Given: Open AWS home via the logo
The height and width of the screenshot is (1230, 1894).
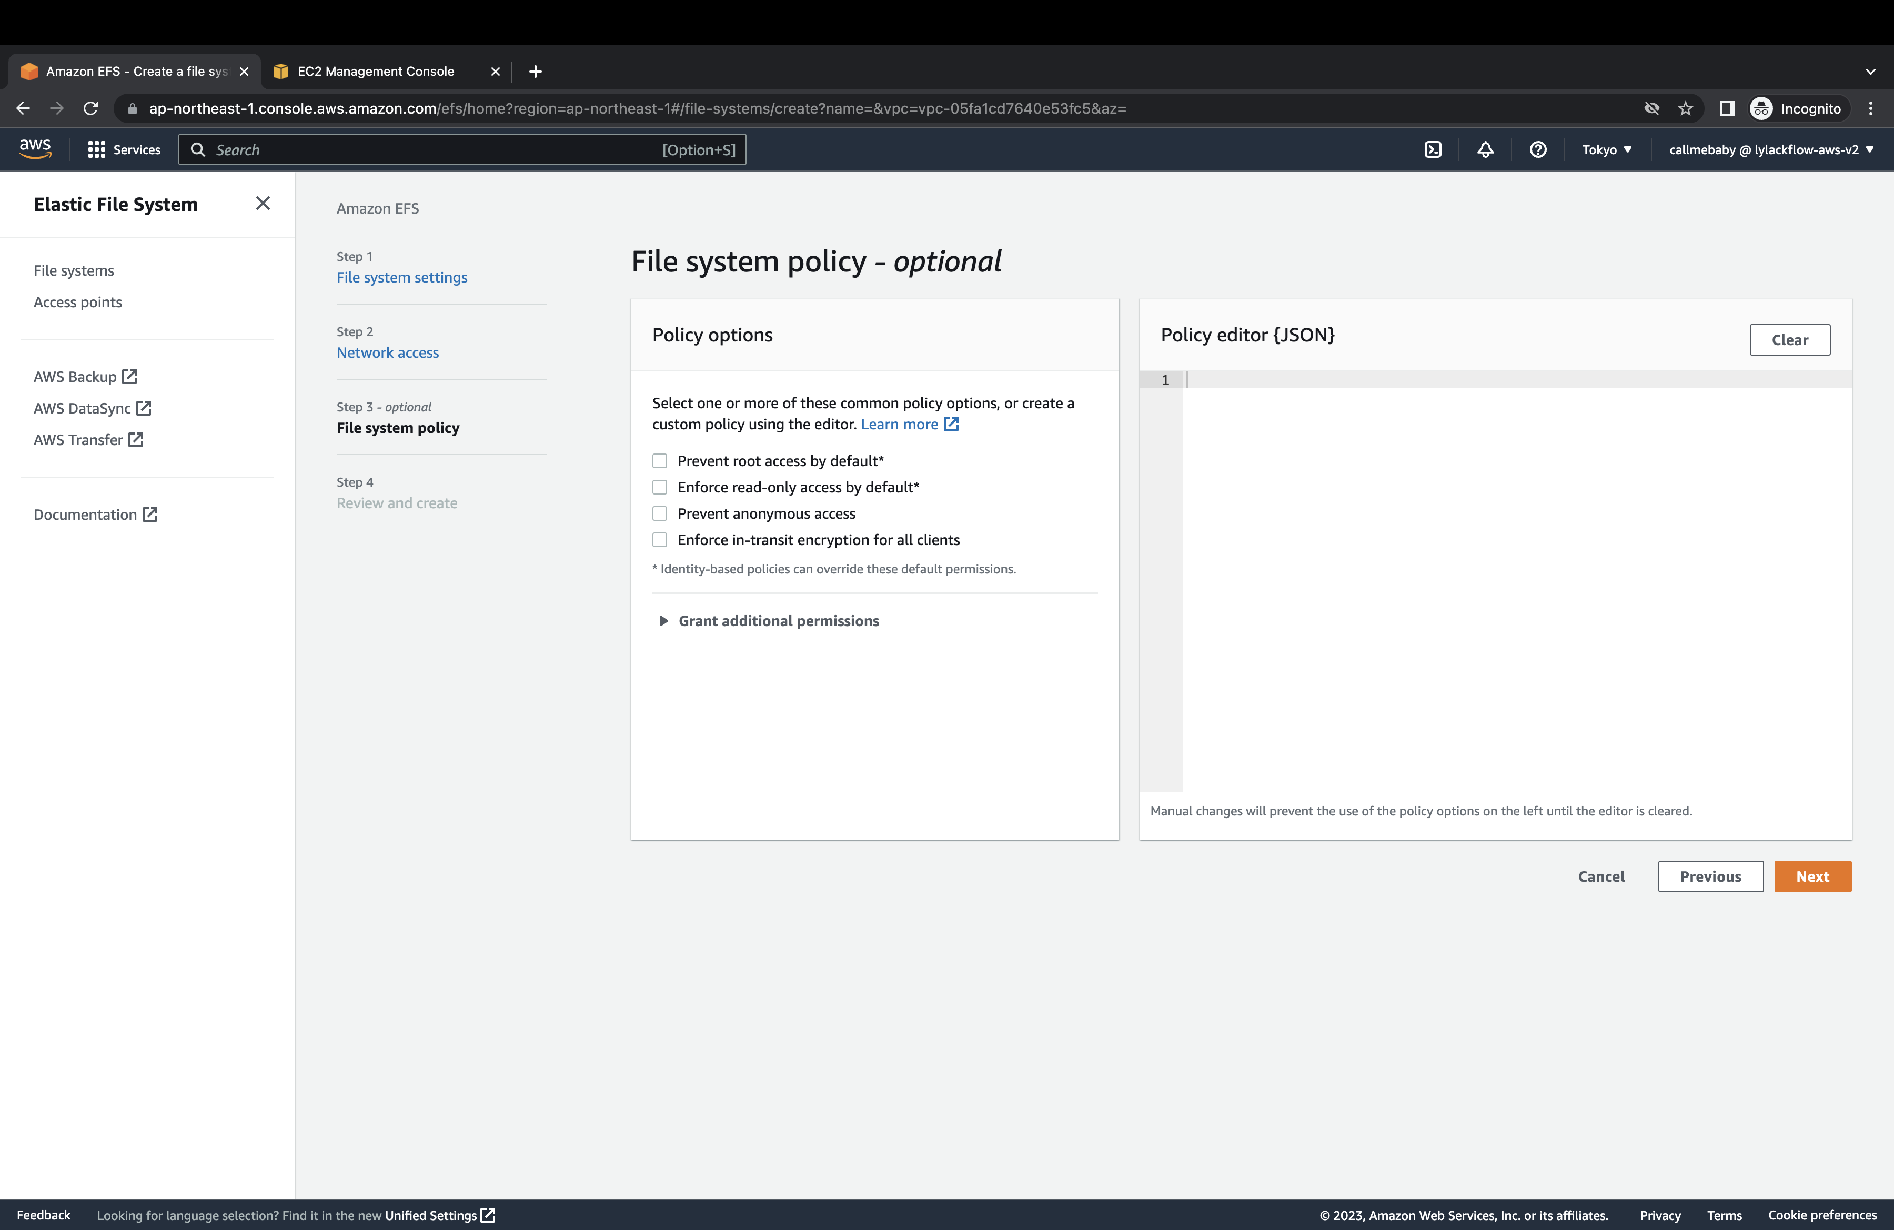Looking at the screenshot, I should pos(35,149).
